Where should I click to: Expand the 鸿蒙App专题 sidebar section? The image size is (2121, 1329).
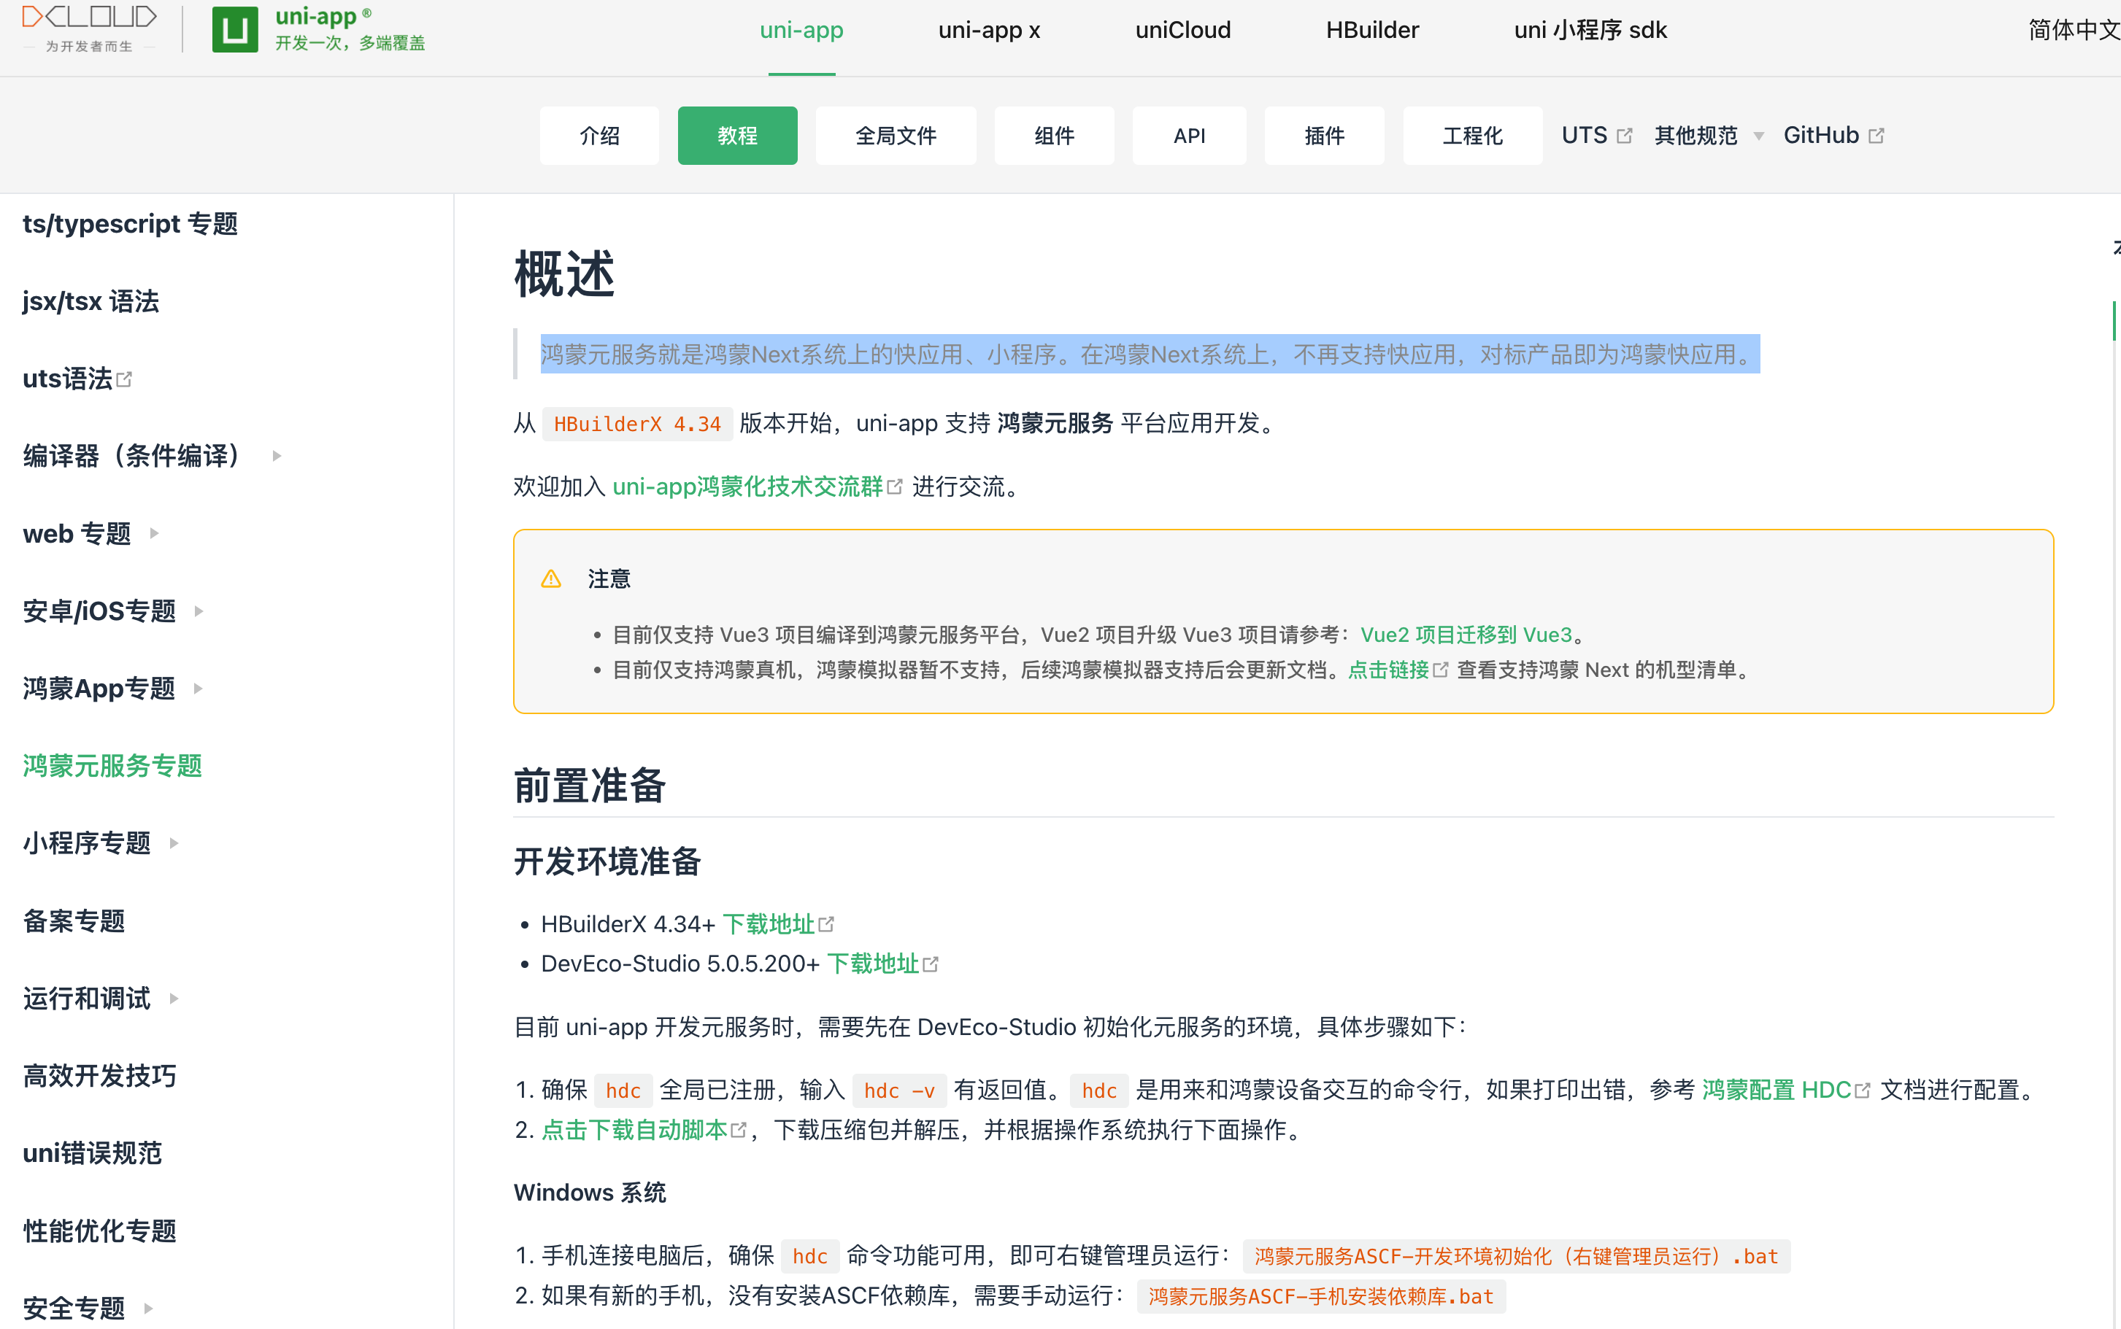pos(197,689)
